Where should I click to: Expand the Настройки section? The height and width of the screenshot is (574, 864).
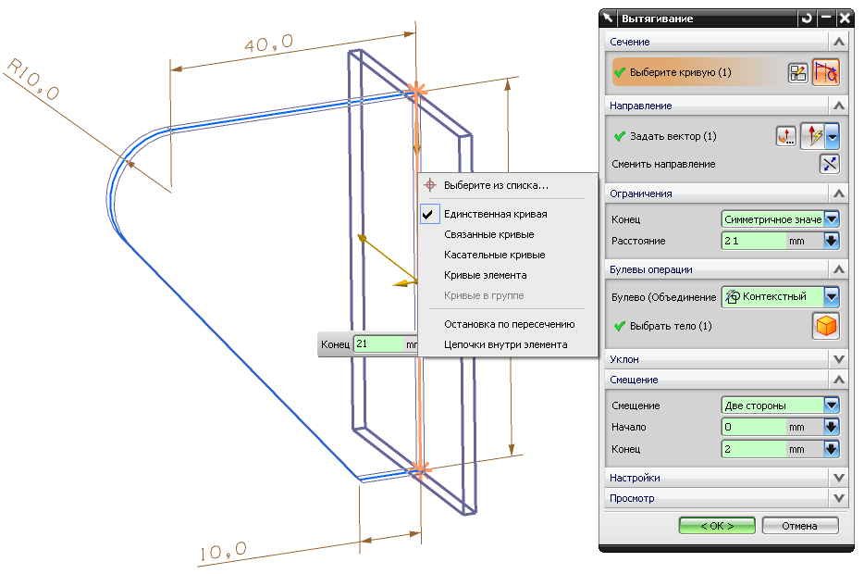839,478
